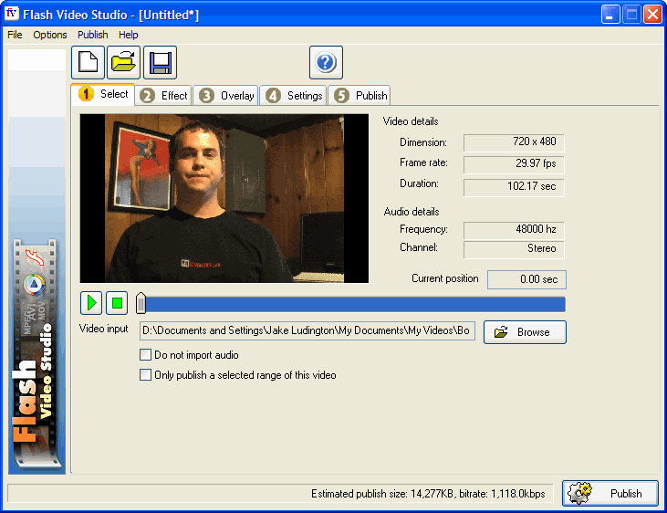Click the Frame rate value 29.97 fps

[x=514, y=164]
